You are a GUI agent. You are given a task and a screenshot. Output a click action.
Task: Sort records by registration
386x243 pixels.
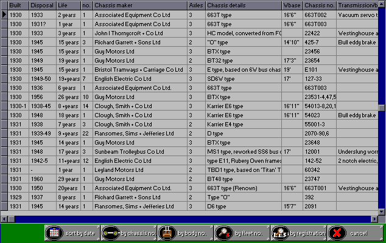click(x=299, y=233)
